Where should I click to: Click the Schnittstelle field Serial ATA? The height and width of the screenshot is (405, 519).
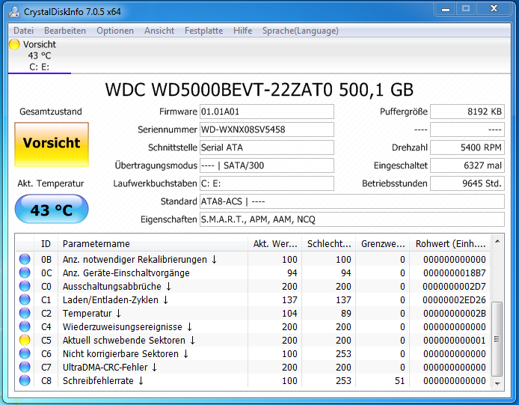[267, 147]
